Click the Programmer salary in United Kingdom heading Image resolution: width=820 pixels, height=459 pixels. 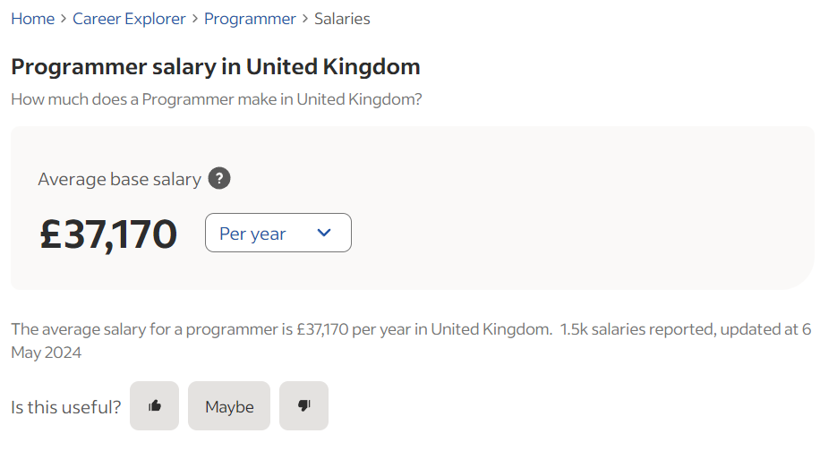click(x=215, y=66)
